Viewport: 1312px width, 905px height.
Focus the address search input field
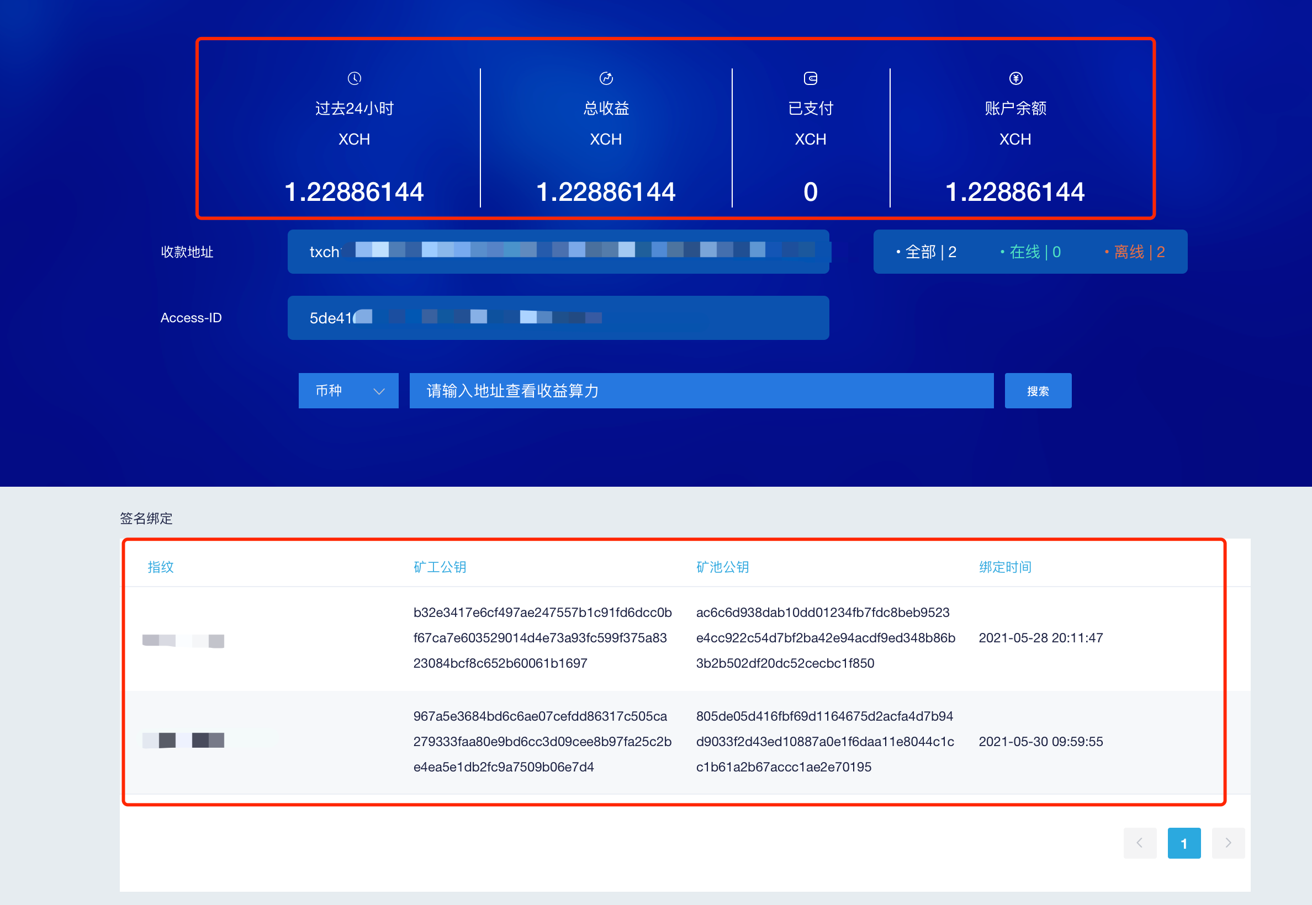pos(701,391)
